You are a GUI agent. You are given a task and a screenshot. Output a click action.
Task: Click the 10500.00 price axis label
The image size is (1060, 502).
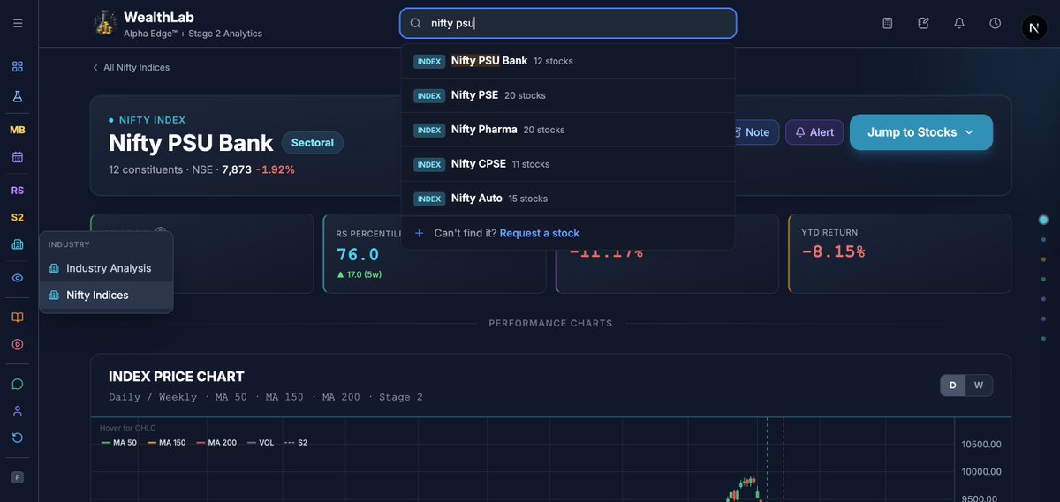click(981, 445)
